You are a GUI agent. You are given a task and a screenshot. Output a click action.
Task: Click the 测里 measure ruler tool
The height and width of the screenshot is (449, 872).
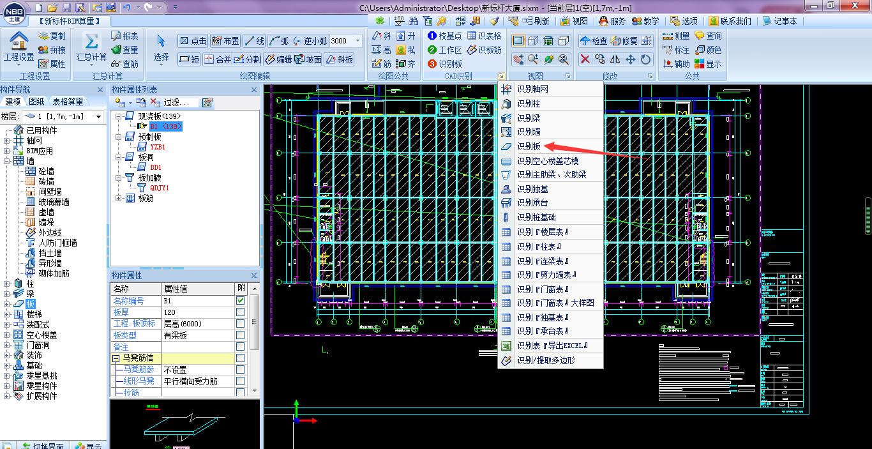pyautogui.click(x=676, y=36)
